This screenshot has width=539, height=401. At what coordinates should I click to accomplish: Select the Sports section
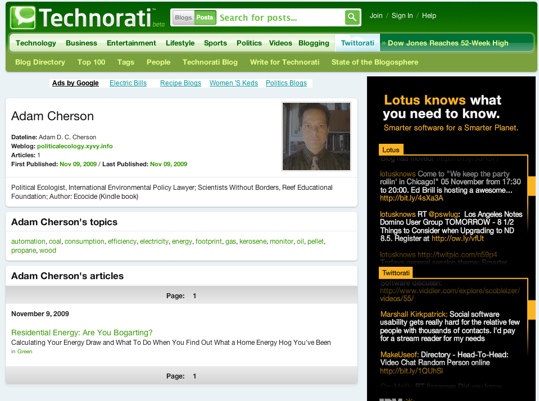pyautogui.click(x=215, y=43)
